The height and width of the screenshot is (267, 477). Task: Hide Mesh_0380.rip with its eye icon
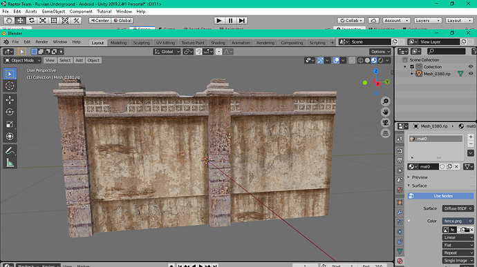tap(471, 74)
